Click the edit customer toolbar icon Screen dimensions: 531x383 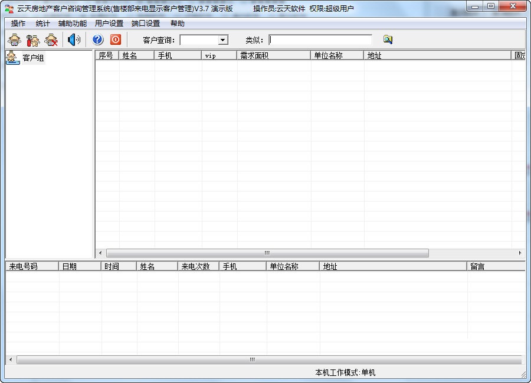pos(33,40)
